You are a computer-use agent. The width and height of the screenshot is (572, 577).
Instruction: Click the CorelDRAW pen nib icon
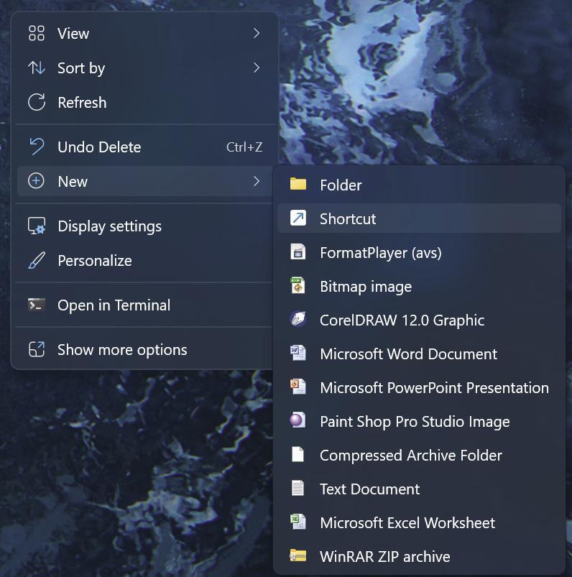pos(297,319)
